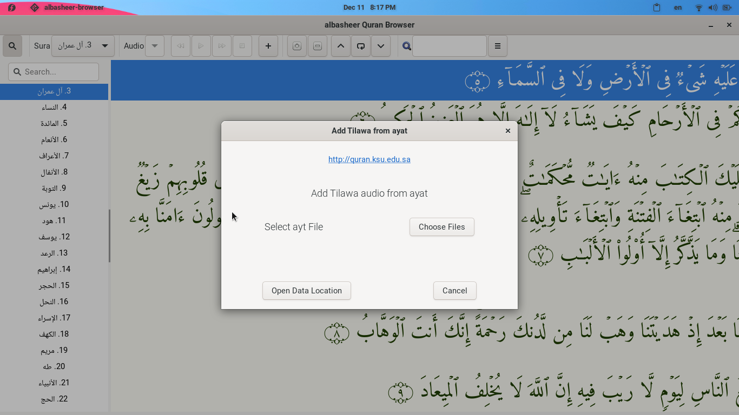
Task: Cancel the Add Tilawa dialog
Action: 455,291
